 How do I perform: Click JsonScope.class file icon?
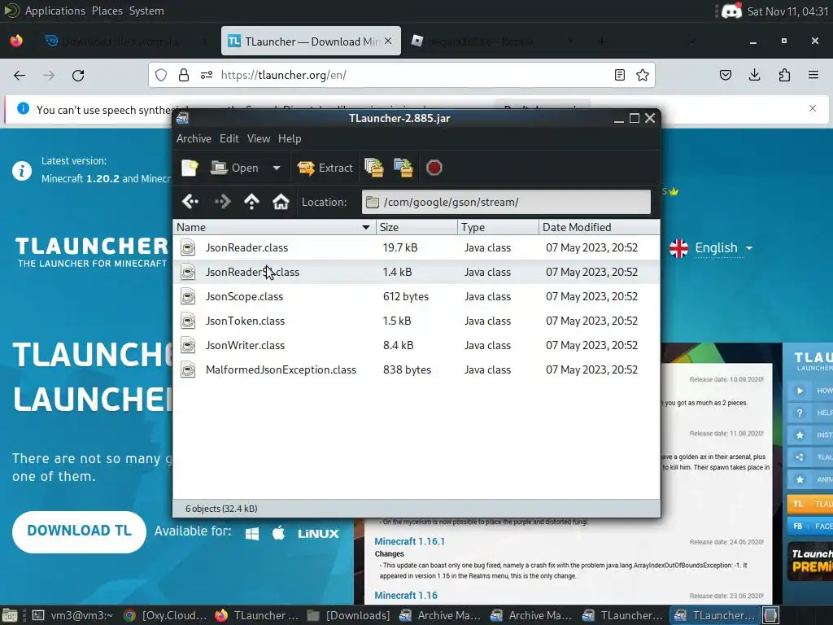click(188, 296)
